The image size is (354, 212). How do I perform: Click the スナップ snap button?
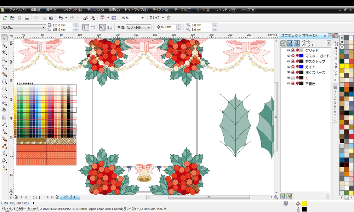coord(155,18)
